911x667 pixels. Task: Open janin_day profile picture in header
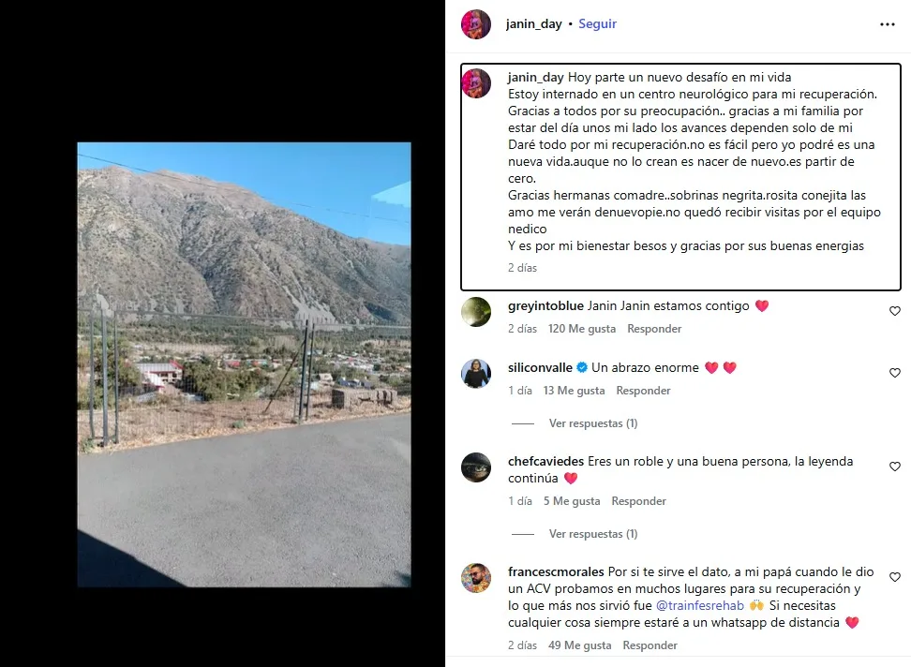476,24
